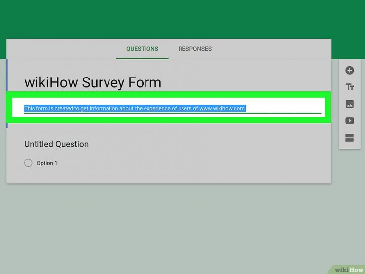Click blank space right of the form title
Image resolution: width=365 pixels, height=274 pixels.
[247, 82]
